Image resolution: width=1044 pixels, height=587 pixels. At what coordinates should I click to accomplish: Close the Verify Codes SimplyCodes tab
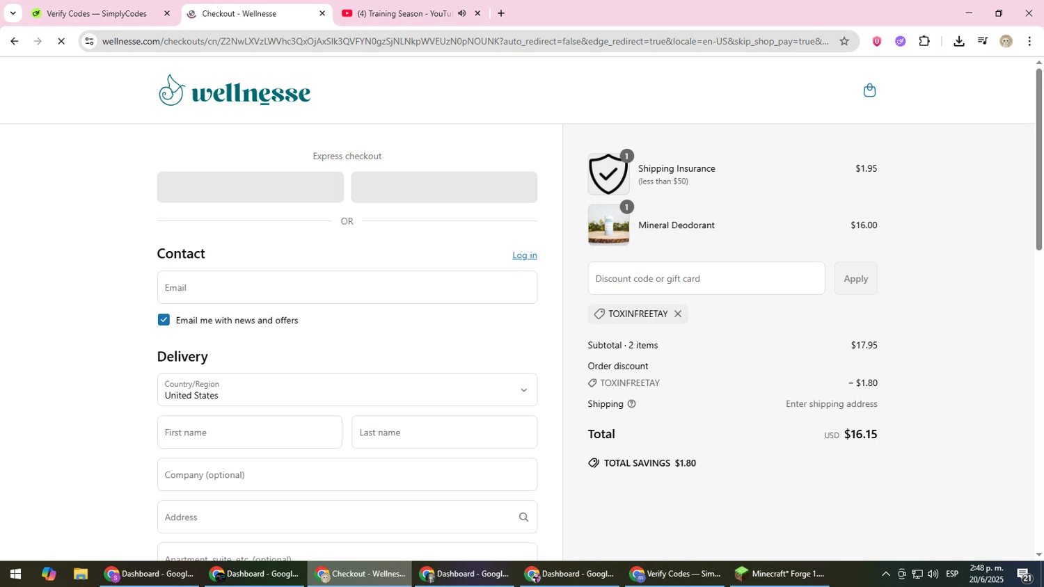click(x=166, y=13)
